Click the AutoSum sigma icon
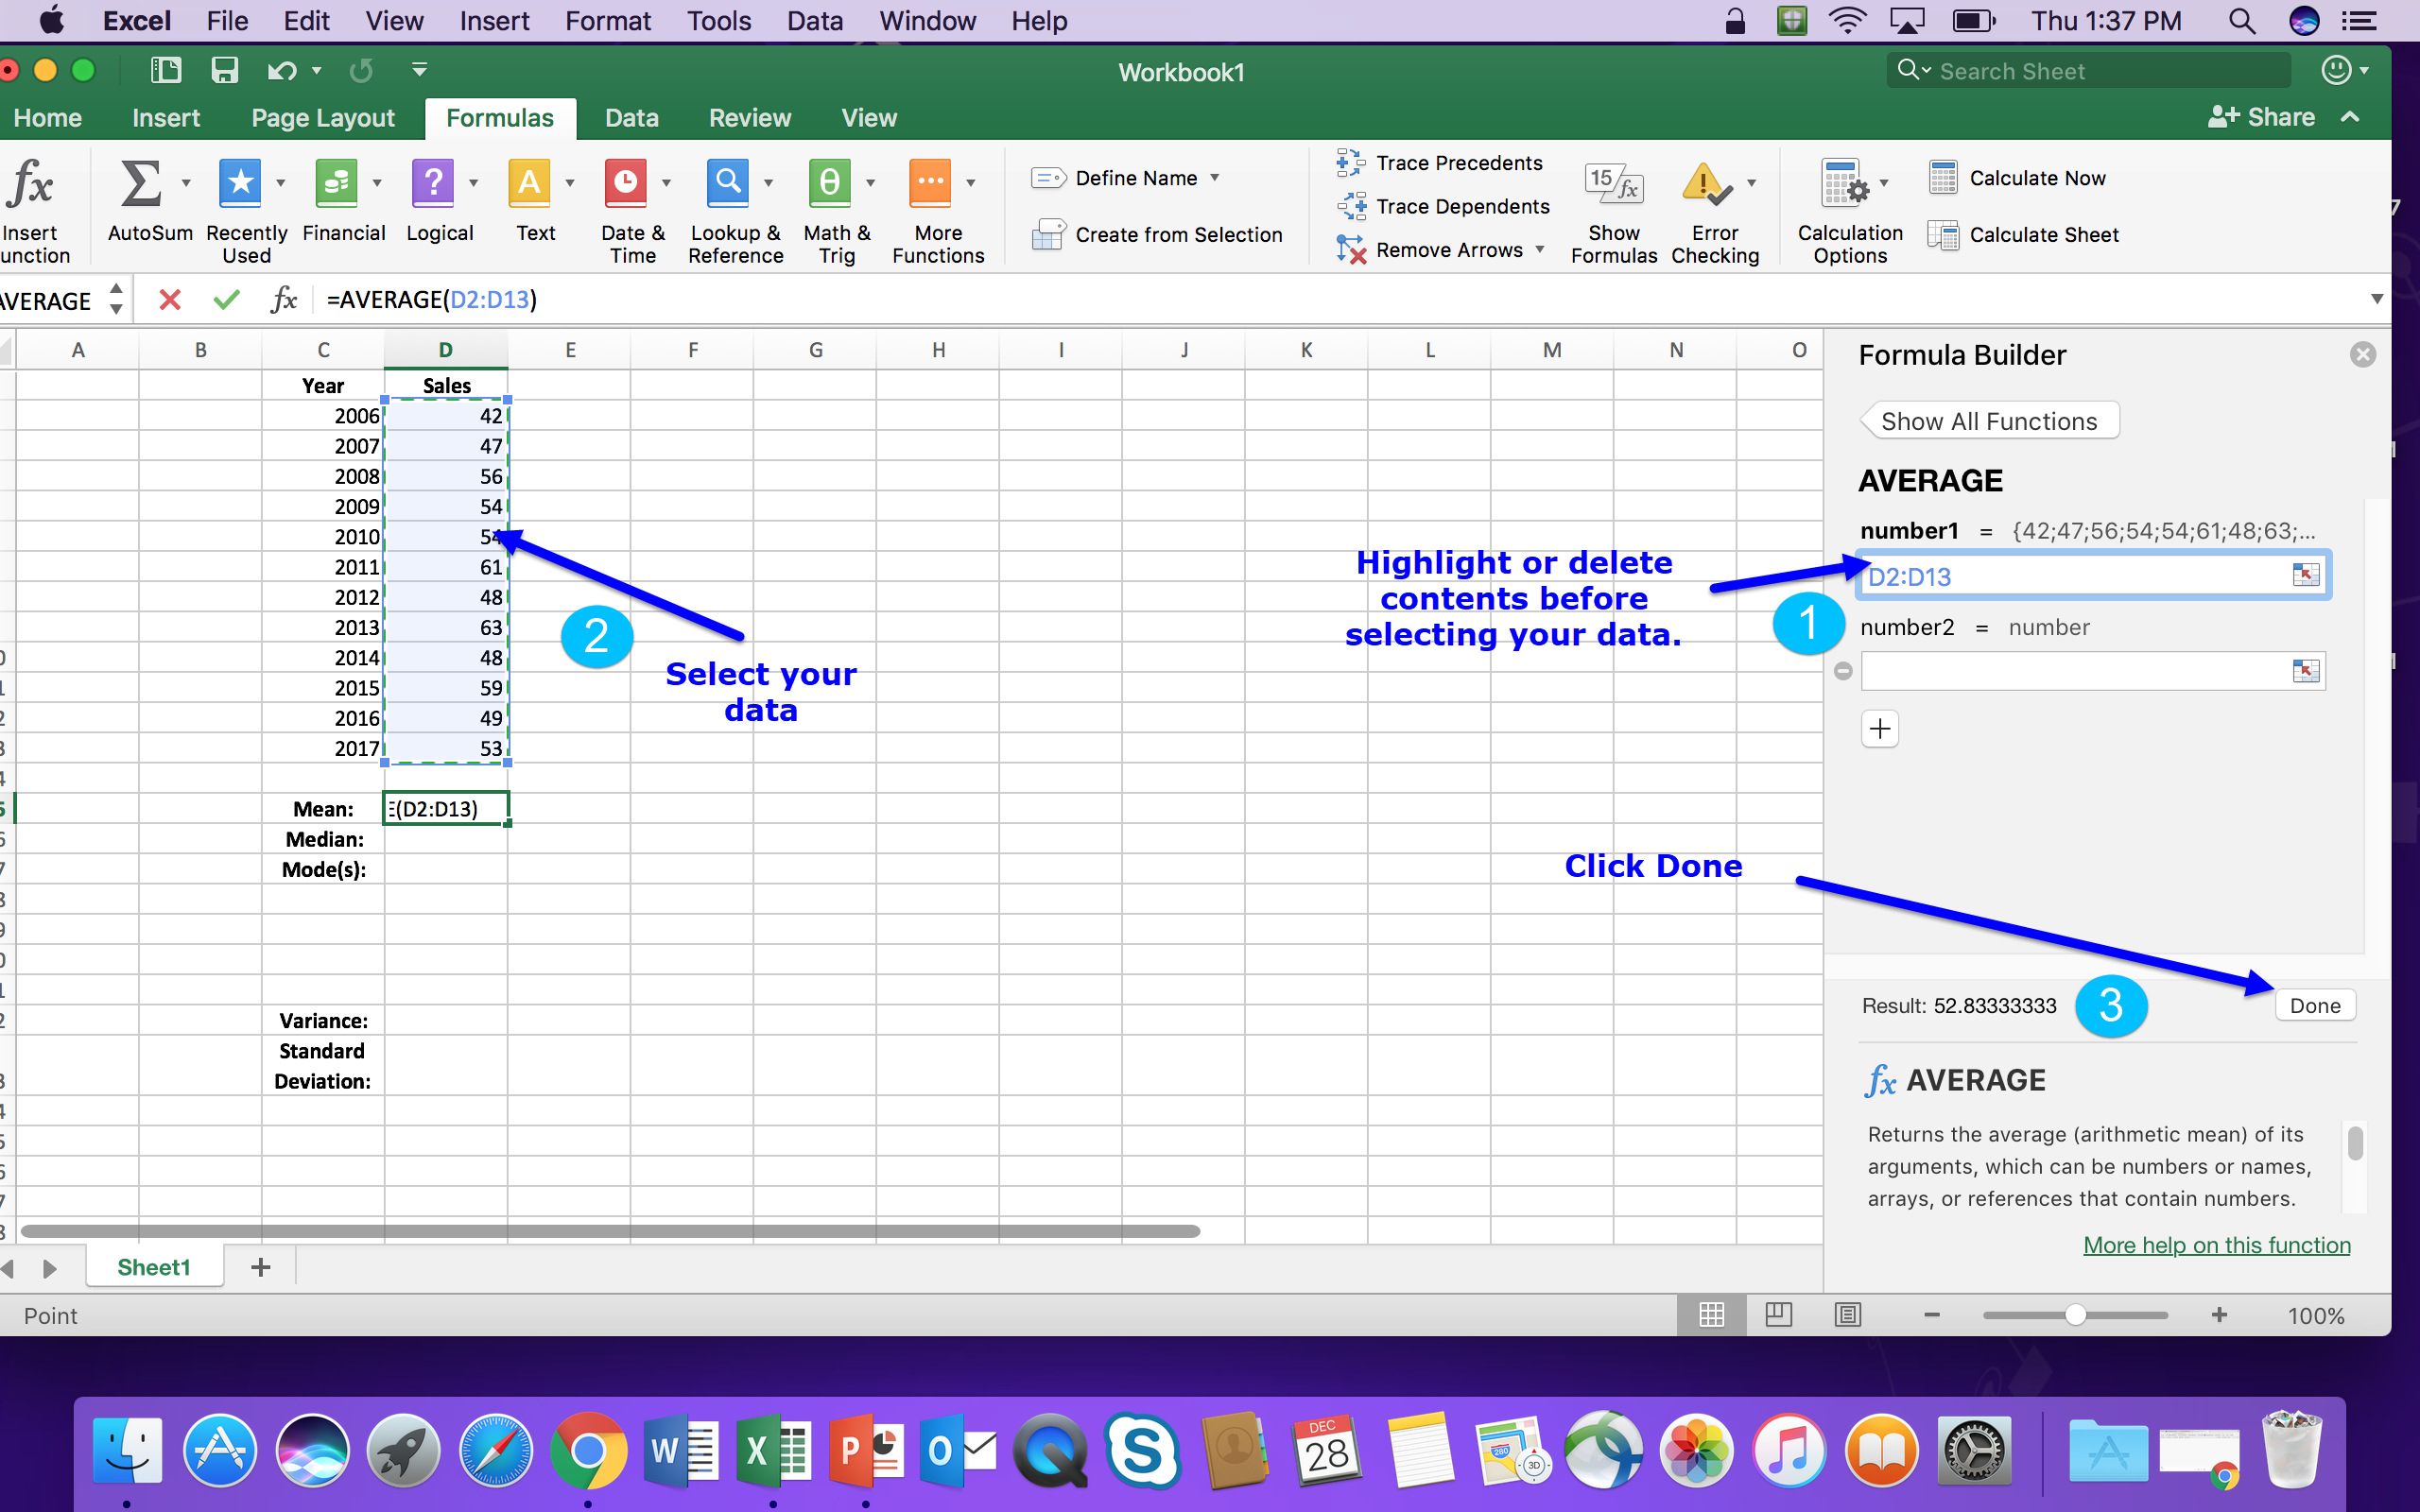Viewport: 2420px width, 1512px height. click(140, 185)
